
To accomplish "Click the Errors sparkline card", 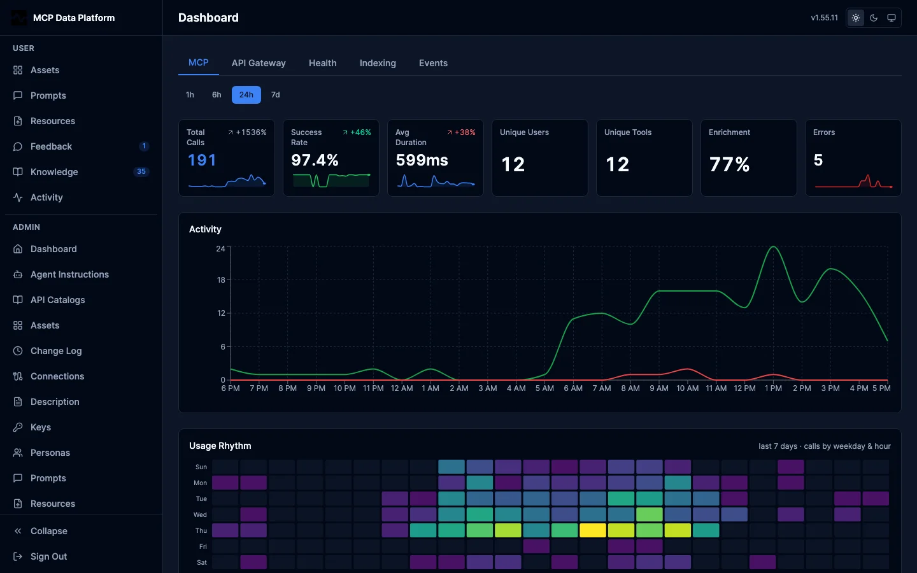I will (853, 158).
